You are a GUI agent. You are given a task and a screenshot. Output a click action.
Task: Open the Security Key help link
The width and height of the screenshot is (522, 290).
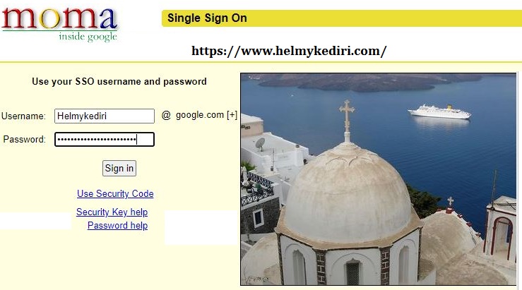pos(112,212)
